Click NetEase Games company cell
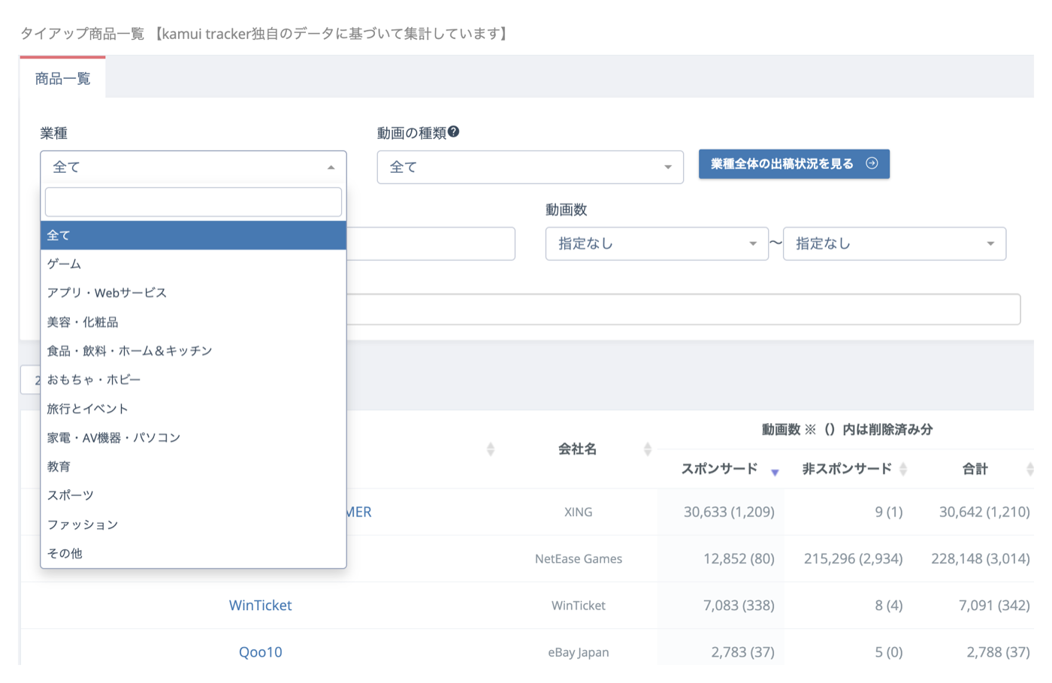This screenshot has width=1052, height=683. pos(578,559)
